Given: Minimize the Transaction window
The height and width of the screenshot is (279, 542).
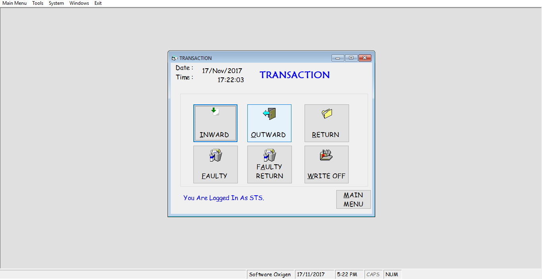Looking at the screenshot, I should pyautogui.click(x=338, y=58).
